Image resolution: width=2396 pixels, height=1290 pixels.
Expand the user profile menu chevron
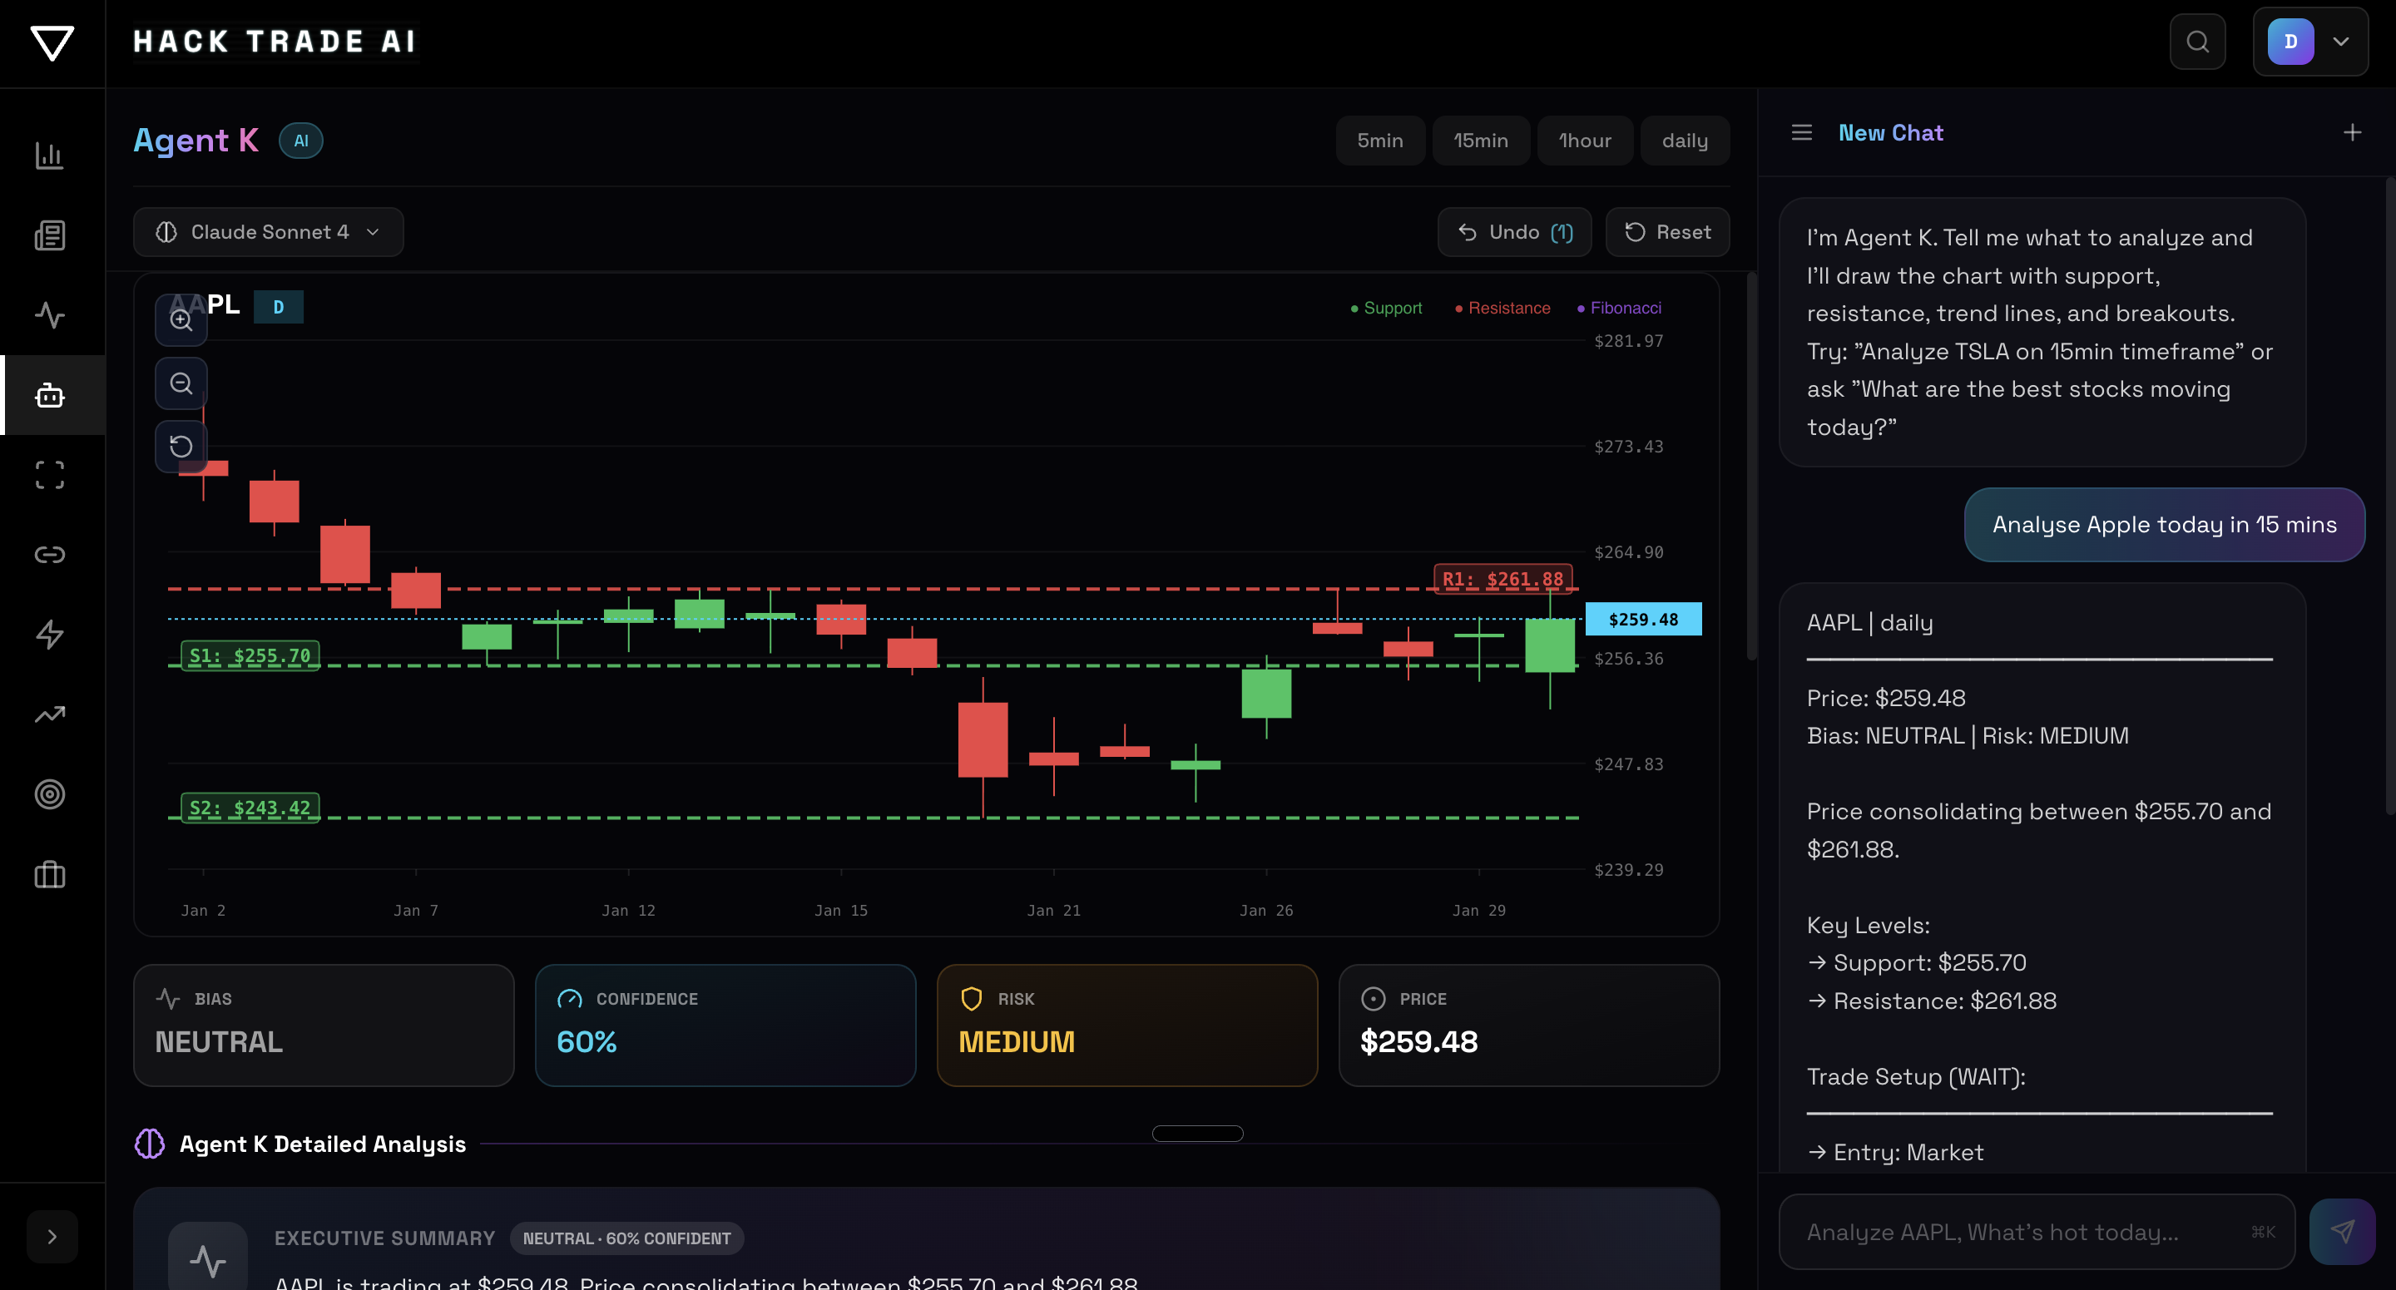point(2341,42)
